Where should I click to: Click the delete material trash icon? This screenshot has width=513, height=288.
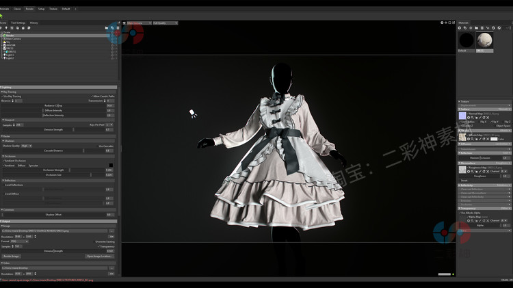pos(482,28)
